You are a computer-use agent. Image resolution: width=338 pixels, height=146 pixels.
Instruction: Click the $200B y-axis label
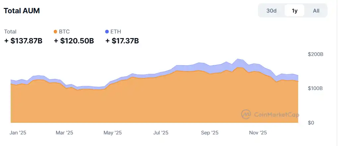pyautogui.click(x=315, y=54)
